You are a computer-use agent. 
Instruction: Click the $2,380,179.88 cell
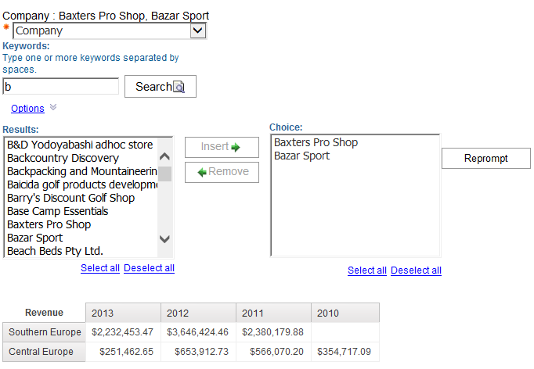coord(274,332)
